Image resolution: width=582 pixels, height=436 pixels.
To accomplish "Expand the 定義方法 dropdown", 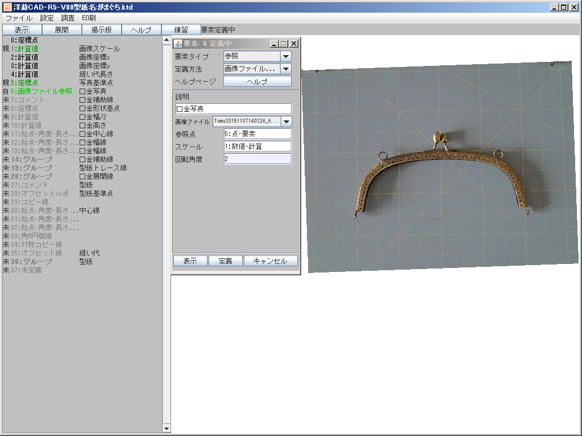I will coord(257,69).
